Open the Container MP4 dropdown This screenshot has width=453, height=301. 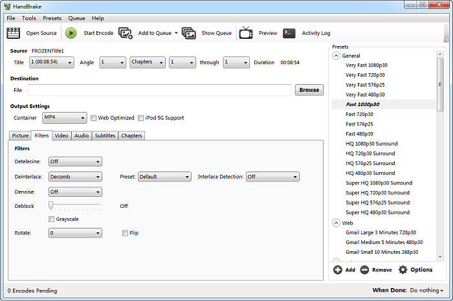(x=65, y=118)
